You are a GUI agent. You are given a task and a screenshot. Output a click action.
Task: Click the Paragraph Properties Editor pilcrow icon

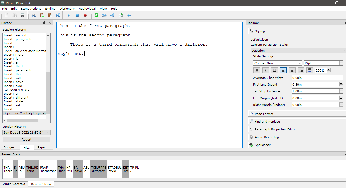tap(251, 129)
